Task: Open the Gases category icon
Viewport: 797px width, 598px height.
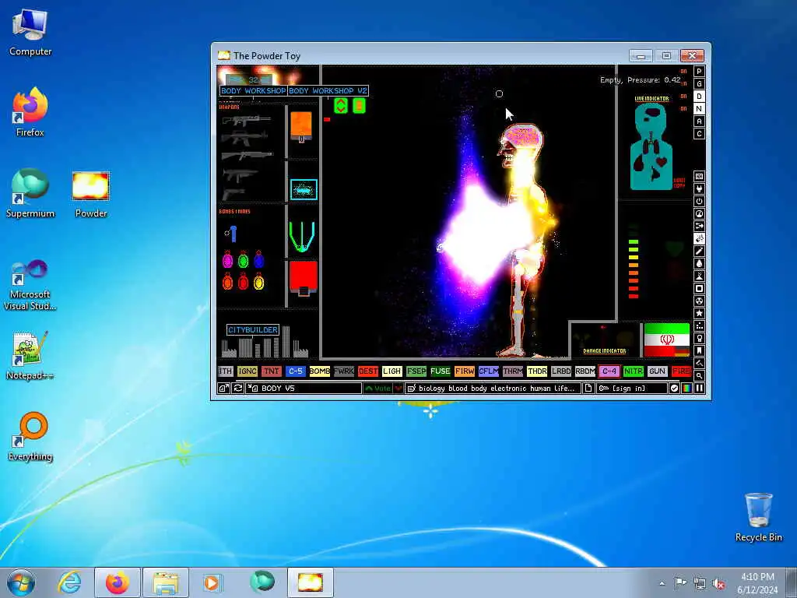Action: coord(699,252)
